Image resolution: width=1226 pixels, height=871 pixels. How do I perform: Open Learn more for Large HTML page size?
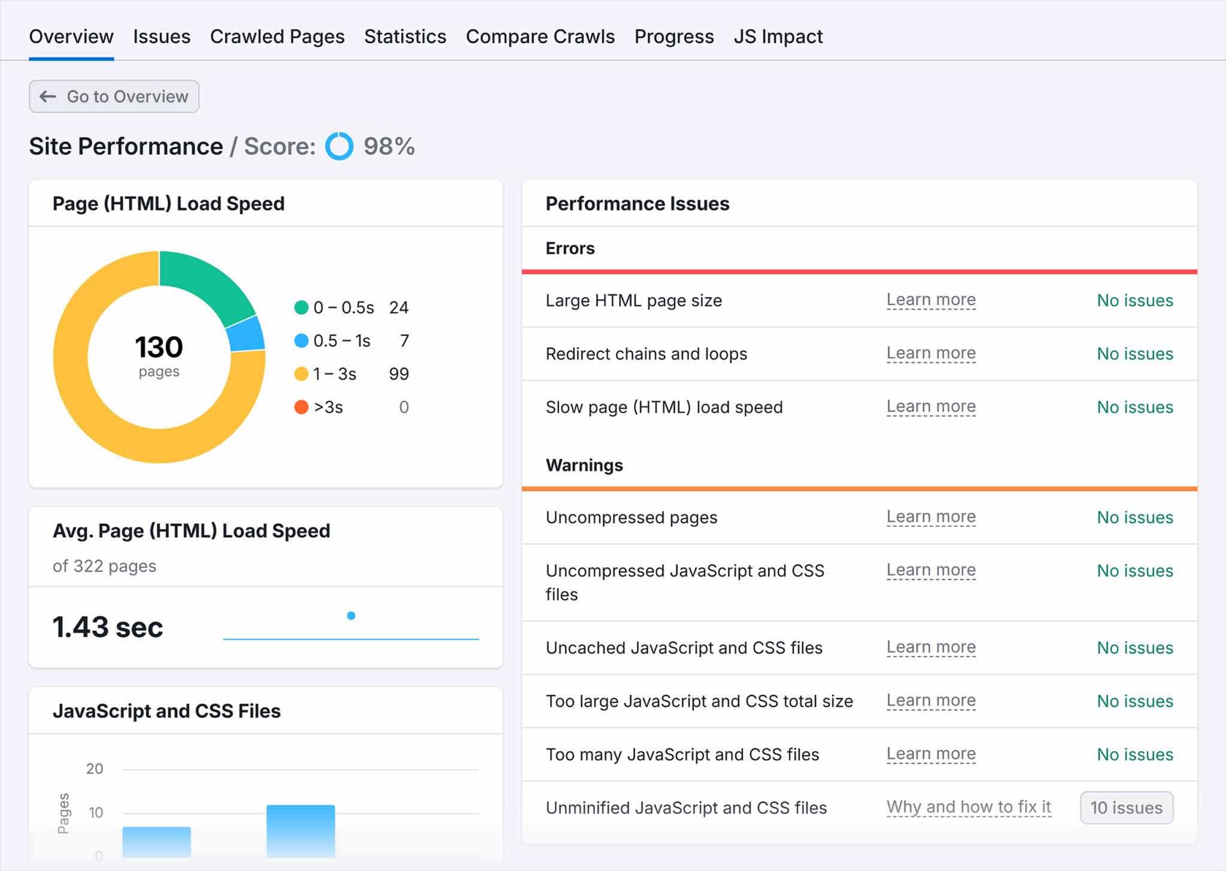[931, 300]
